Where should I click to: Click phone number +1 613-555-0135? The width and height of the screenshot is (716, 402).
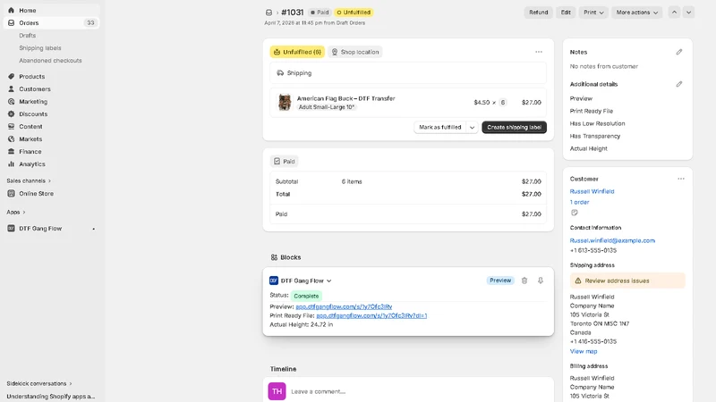click(593, 250)
